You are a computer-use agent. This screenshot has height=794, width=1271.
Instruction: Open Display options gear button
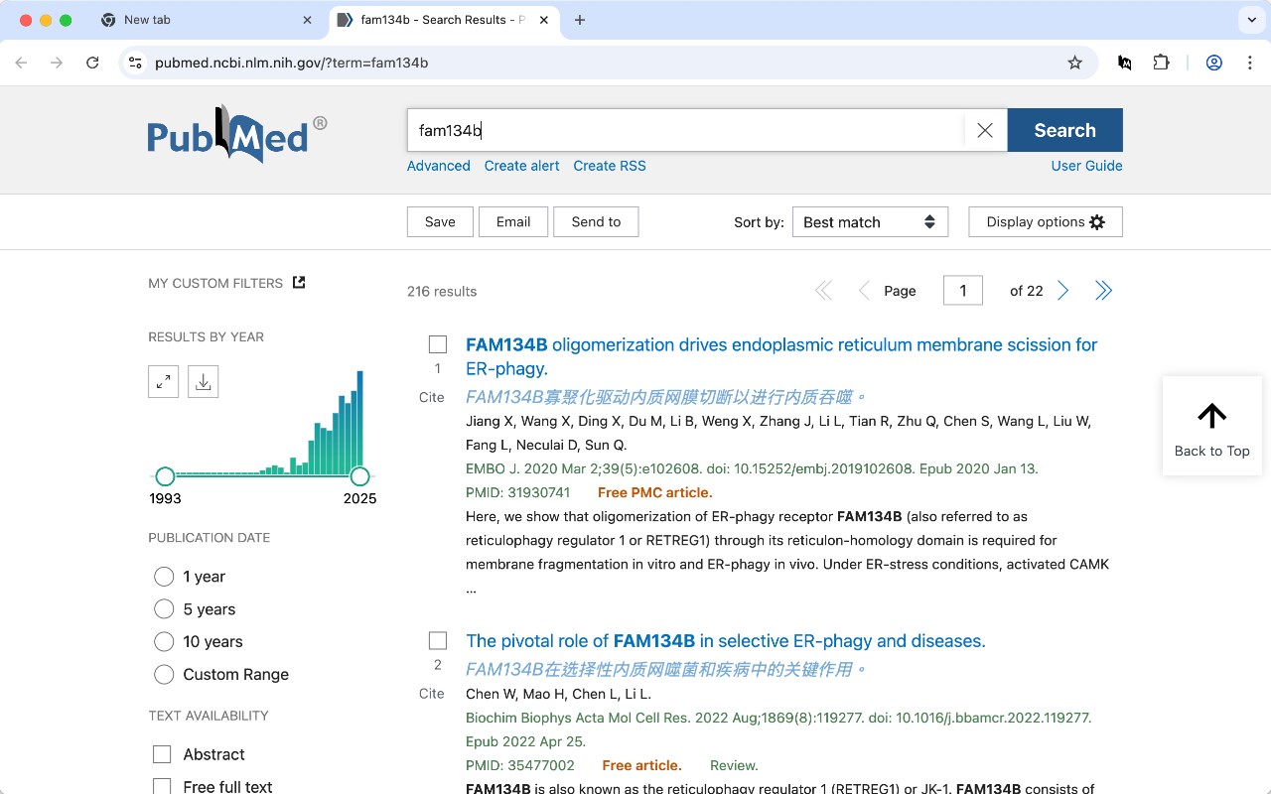tap(1046, 222)
